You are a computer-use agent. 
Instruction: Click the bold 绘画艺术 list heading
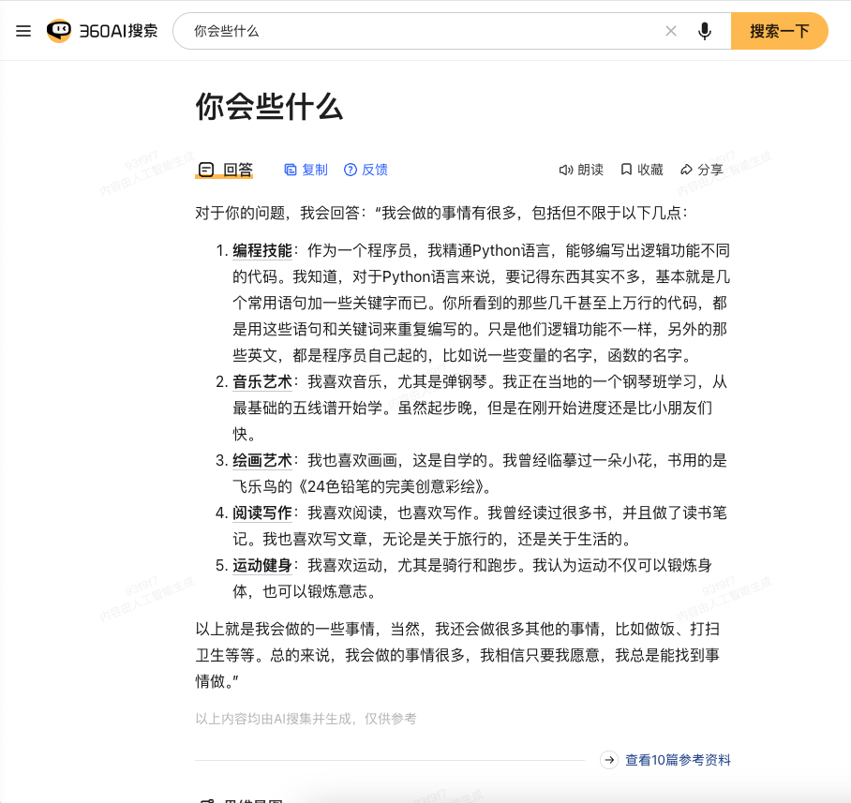[262, 460]
